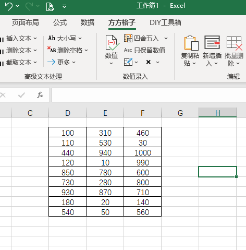
Task: Click the cell containing 460
Action: 143,133
